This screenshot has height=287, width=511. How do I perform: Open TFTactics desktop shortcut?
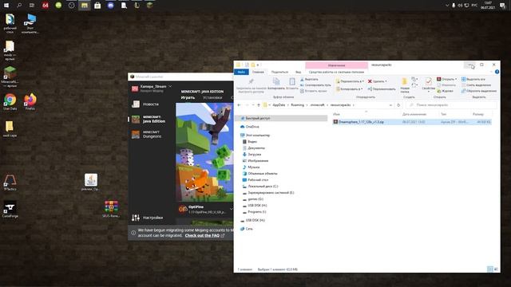pos(10,183)
